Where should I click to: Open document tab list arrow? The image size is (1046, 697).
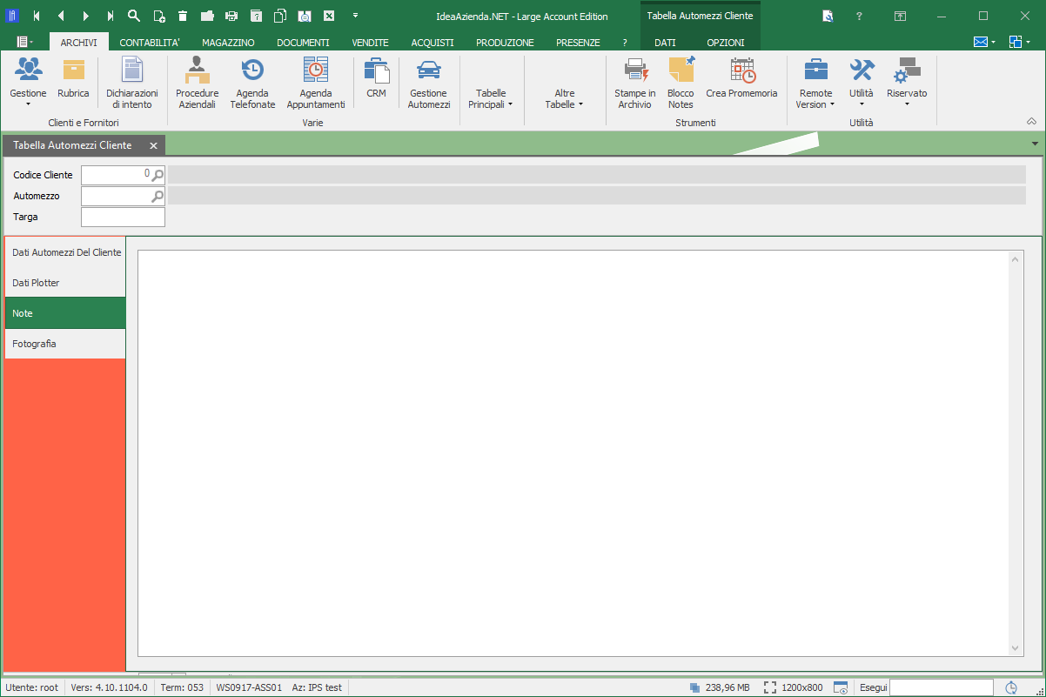pos(1035,144)
